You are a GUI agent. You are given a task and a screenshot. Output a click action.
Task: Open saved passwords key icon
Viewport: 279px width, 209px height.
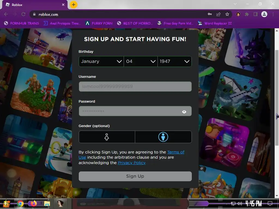(210, 14)
